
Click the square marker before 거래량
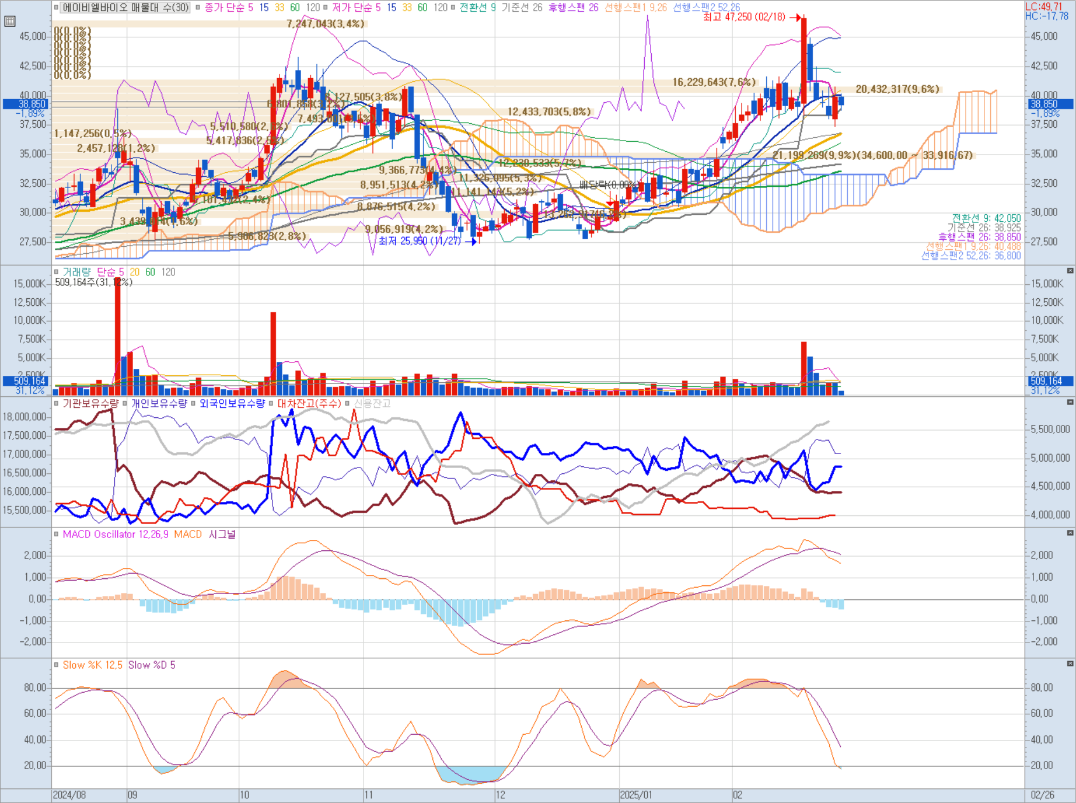coord(57,272)
